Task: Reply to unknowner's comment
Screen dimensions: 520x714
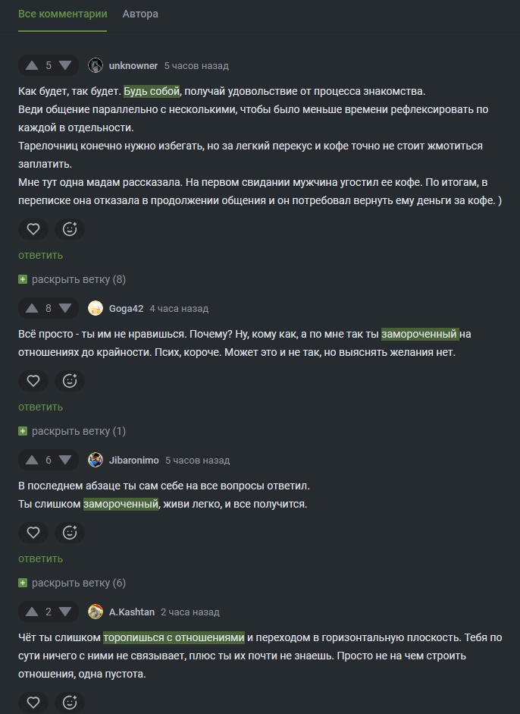Action: (x=40, y=255)
